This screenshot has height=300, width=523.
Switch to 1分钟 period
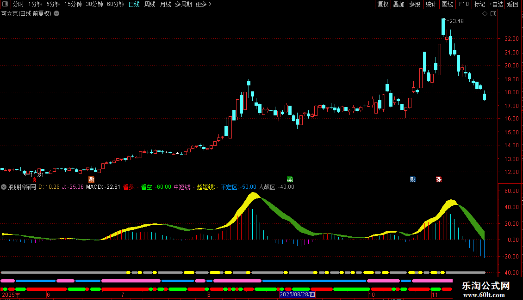tap(35, 4)
